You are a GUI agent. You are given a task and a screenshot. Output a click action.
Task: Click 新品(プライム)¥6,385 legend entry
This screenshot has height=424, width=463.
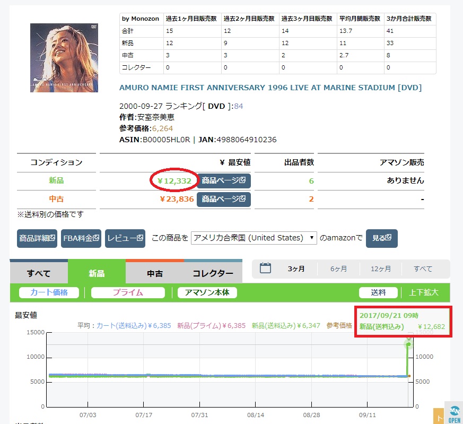point(211,326)
